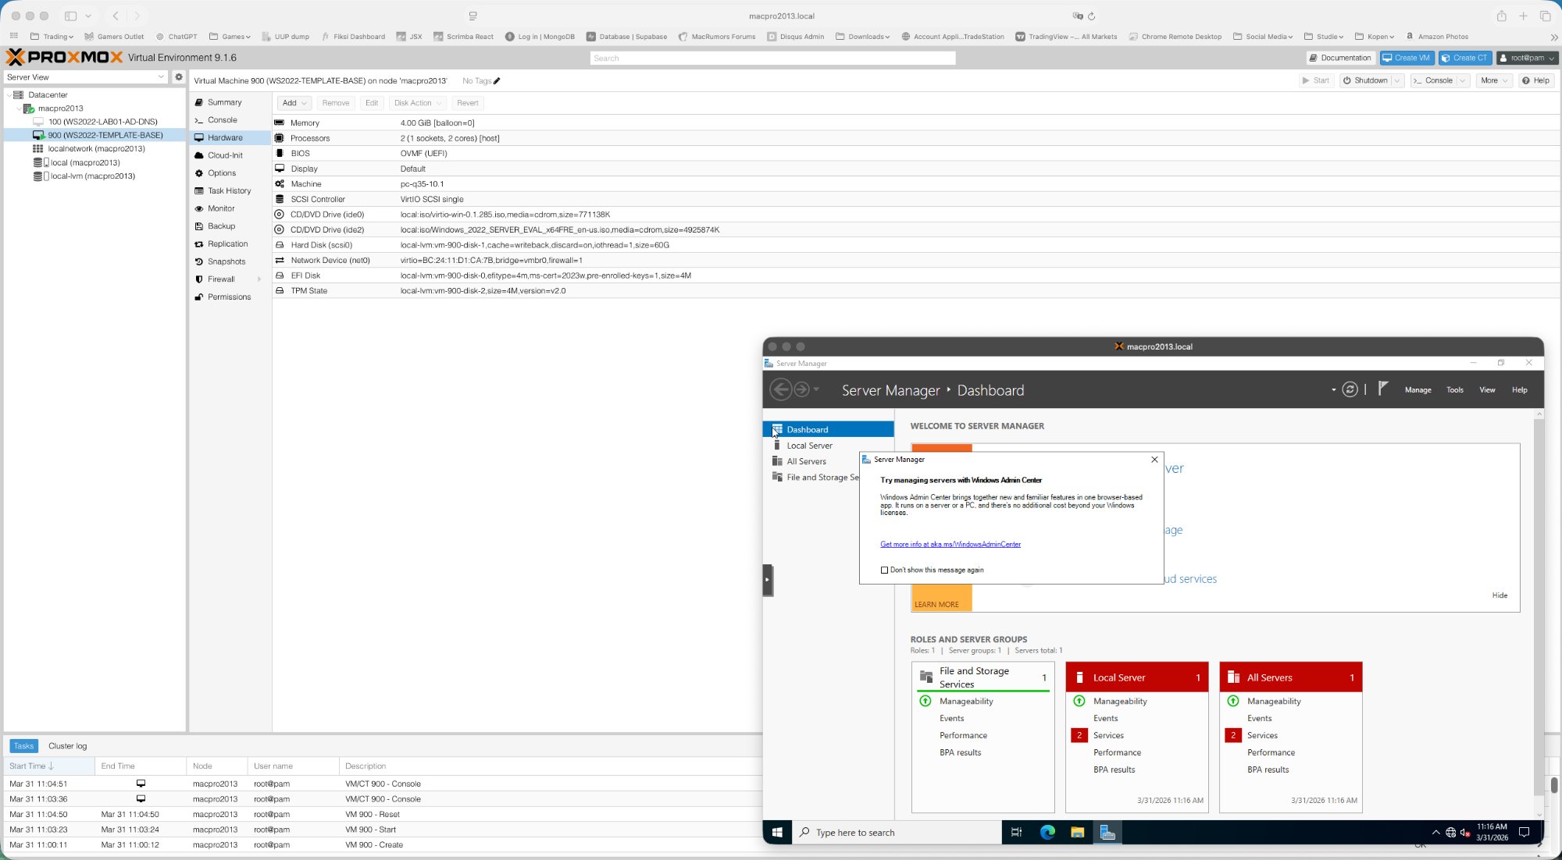
Task: Click the back arrow in Server Manager
Action: 779,389
